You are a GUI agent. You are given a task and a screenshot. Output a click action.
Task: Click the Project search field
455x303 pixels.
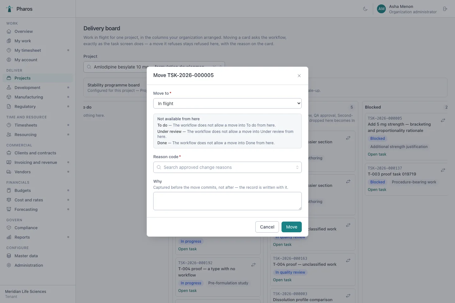154,67
